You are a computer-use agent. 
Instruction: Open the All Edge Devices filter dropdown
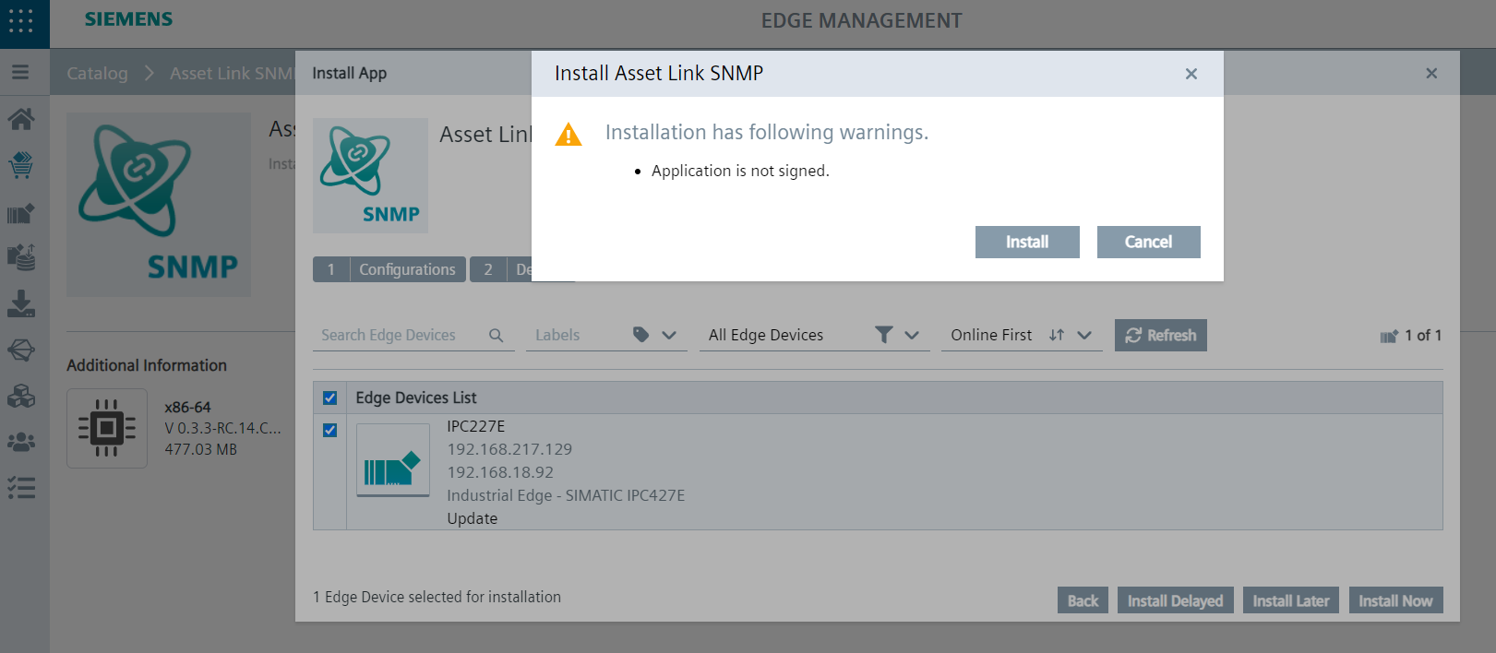tap(911, 336)
